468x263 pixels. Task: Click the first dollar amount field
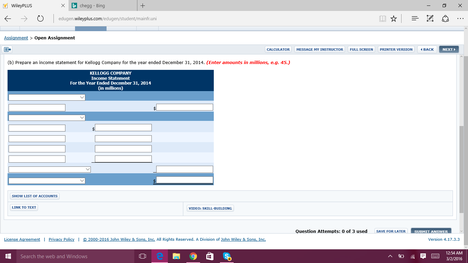click(x=185, y=107)
